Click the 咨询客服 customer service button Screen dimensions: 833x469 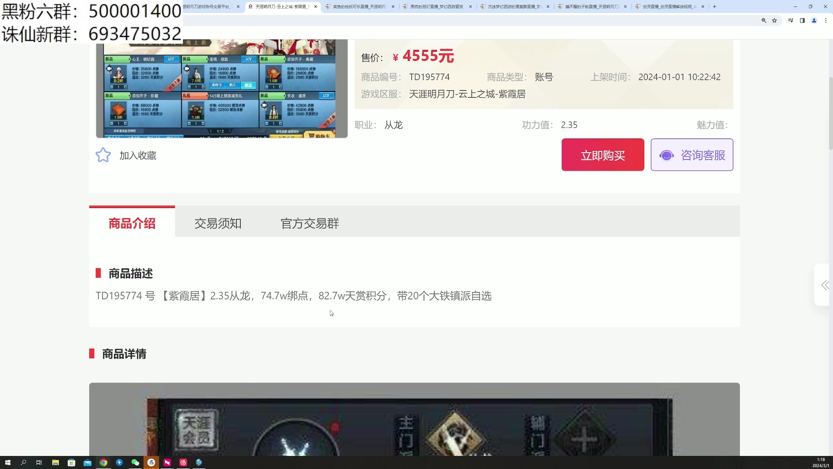tap(692, 155)
